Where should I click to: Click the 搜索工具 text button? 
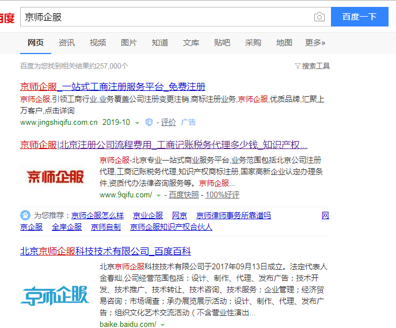coord(315,66)
